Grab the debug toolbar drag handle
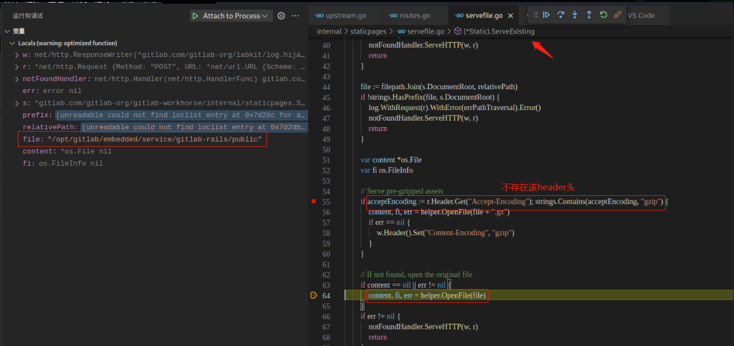 pyautogui.click(x=536, y=15)
